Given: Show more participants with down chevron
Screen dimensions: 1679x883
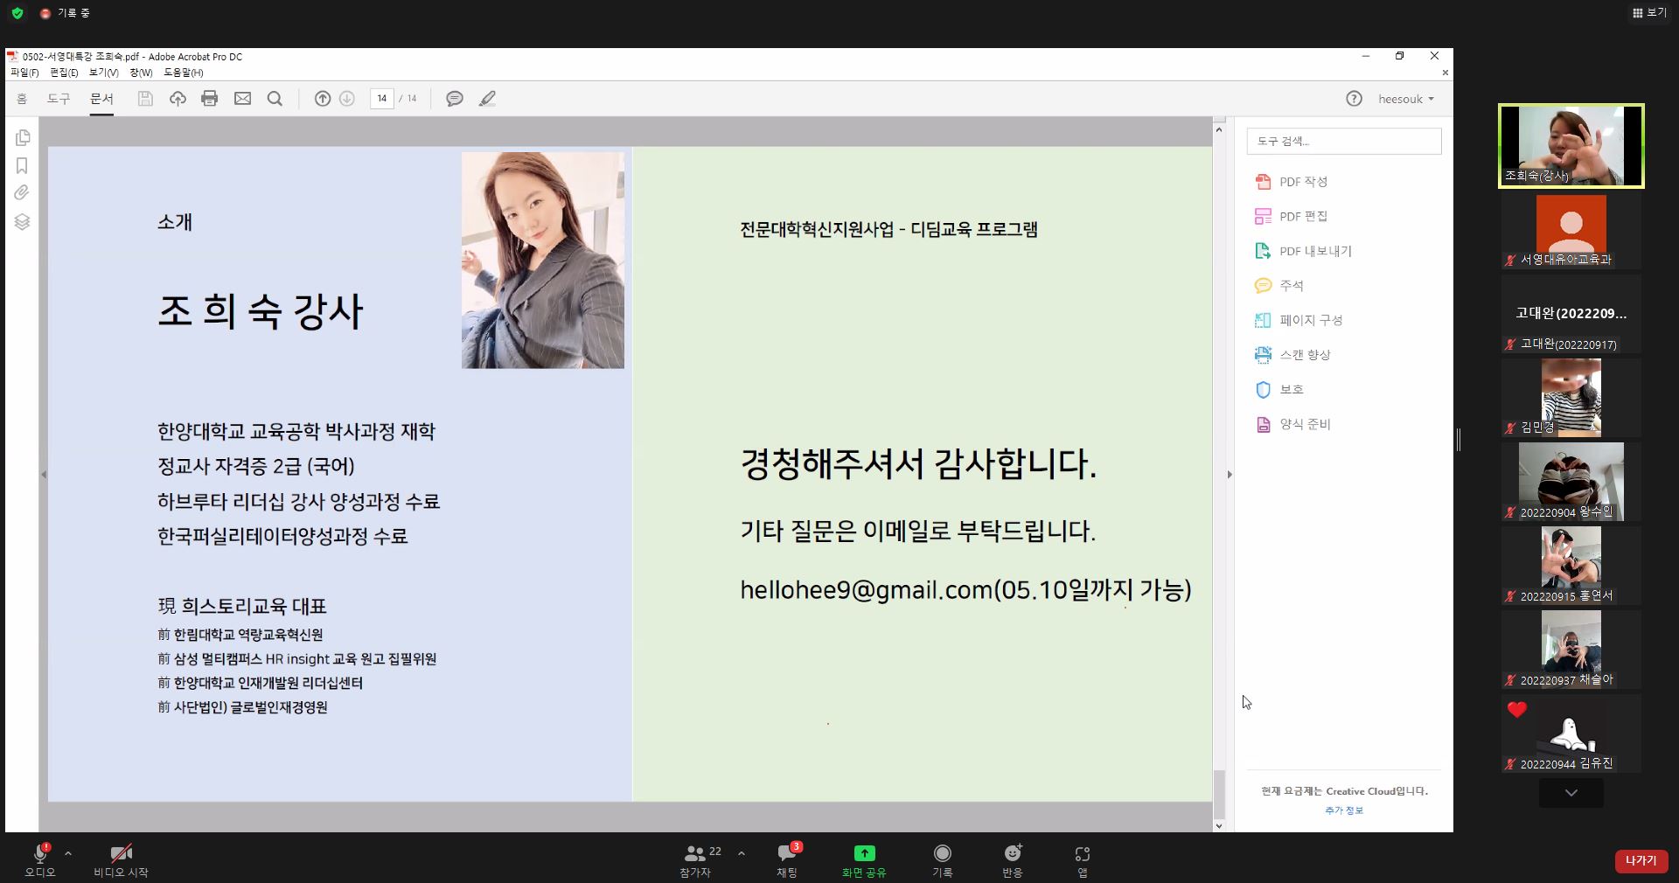Looking at the screenshot, I should coord(1571,793).
